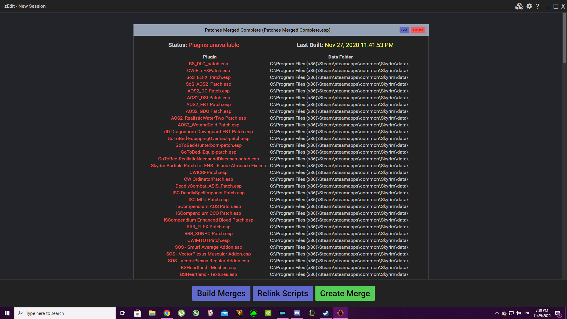Click AOS2_RealisticWaterTwo Patch.esp in the list
This screenshot has height=319, width=567.
click(208, 118)
